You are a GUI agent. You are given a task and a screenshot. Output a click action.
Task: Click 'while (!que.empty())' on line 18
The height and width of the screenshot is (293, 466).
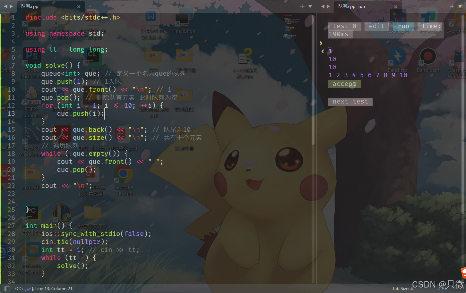pos(81,154)
